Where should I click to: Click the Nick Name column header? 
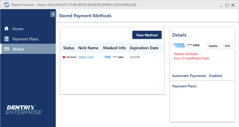88,48
